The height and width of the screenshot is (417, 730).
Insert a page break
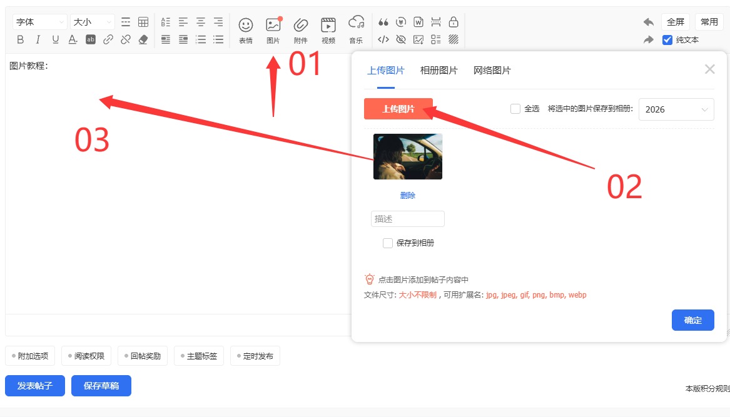coord(436,22)
